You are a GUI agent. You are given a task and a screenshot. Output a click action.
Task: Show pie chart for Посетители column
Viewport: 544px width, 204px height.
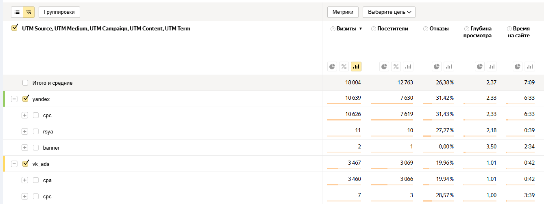(385, 67)
